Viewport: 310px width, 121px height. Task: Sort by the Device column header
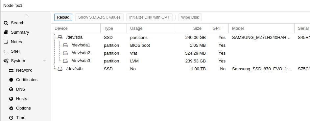76,28
